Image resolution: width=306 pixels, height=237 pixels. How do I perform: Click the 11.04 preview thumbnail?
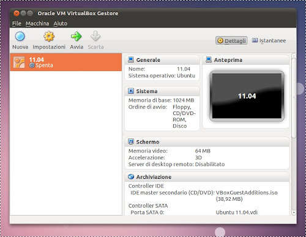click(247, 96)
